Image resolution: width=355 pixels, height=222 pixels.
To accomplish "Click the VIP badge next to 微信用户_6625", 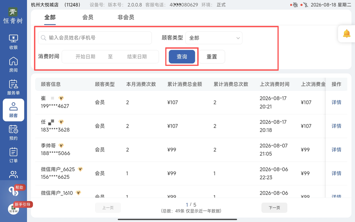I will pos(80,169).
